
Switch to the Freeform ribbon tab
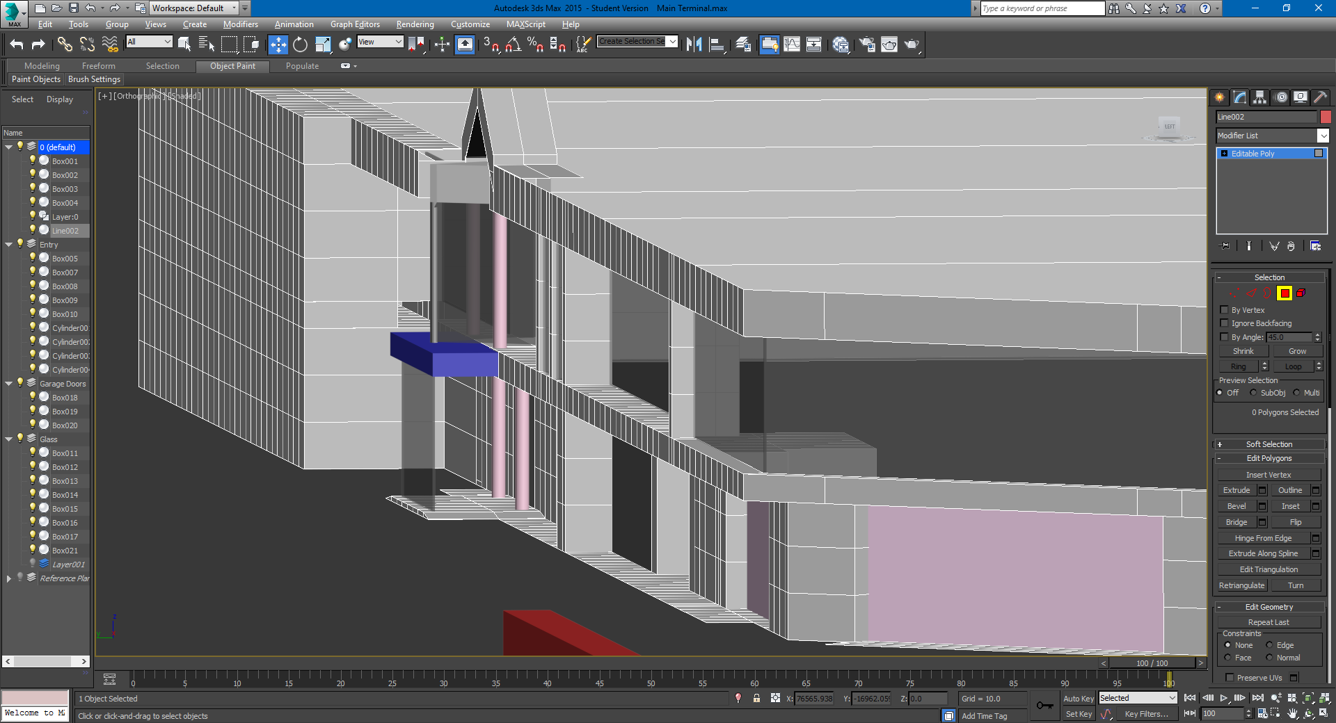(x=98, y=66)
